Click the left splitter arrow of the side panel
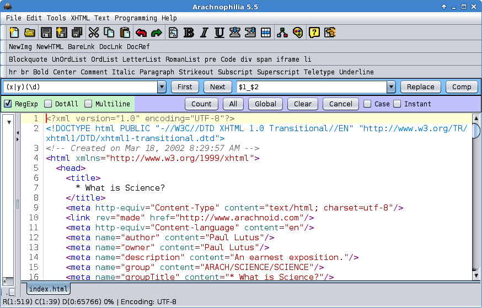This screenshot has height=308, width=482. [18, 133]
